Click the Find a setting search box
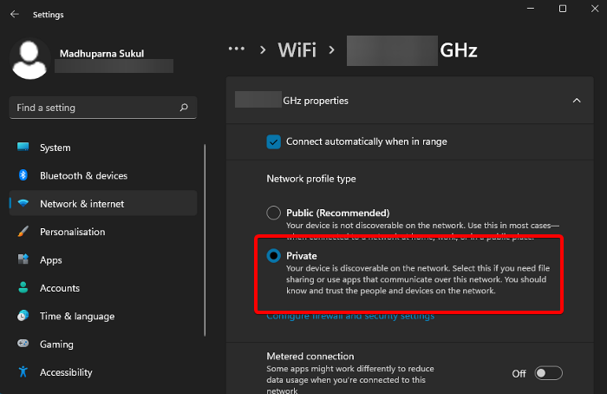Viewport: 607px width, 394px height. pos(95,108)
